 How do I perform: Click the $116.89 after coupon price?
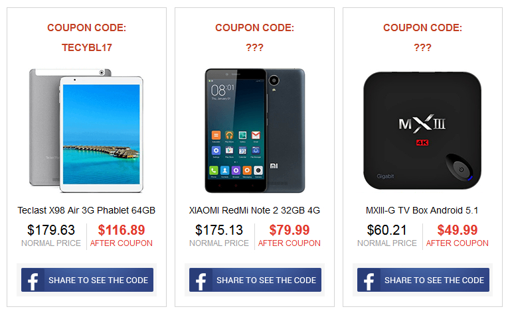click(122, 230)
